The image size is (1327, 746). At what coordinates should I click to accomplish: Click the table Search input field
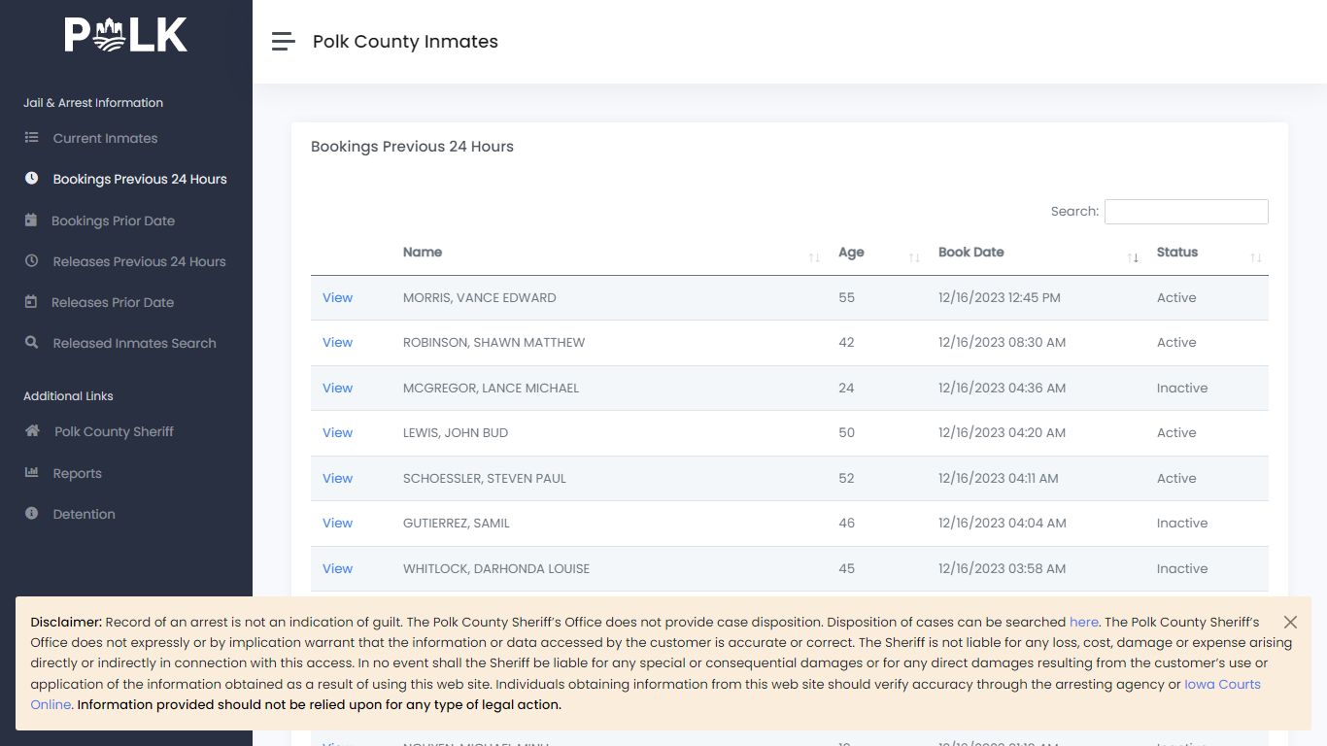1186,212
